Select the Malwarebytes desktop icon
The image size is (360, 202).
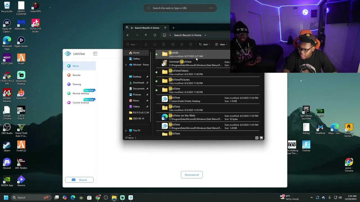[21, 25]
